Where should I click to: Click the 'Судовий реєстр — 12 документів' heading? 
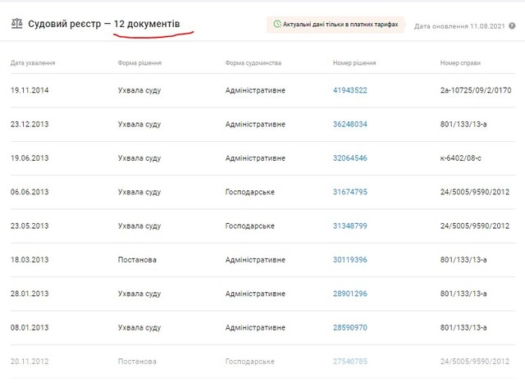[104, 24]
